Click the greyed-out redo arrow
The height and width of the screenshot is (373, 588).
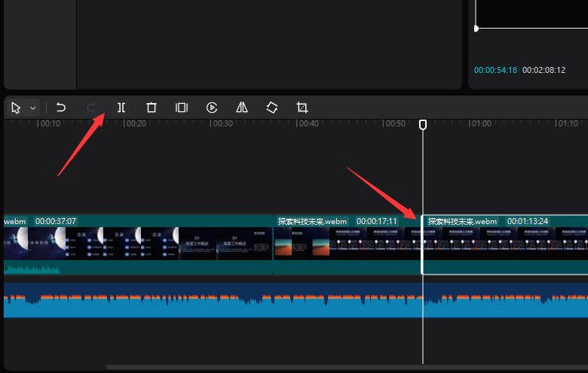91,108
